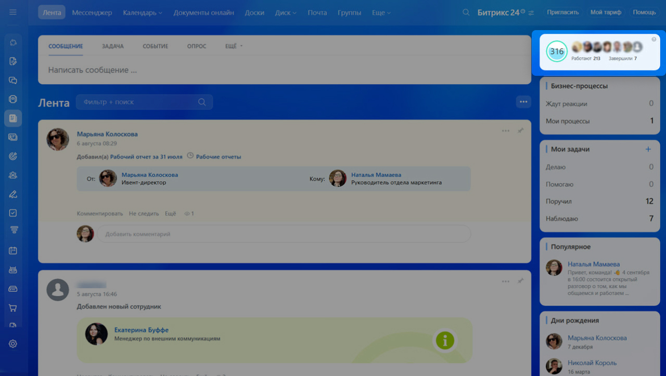The image size is (666, 376).
Task: Open the three-dots menu beside Лента filter
Action: point(523,102)
